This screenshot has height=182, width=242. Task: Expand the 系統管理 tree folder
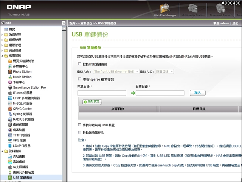[x=2, y=35]
